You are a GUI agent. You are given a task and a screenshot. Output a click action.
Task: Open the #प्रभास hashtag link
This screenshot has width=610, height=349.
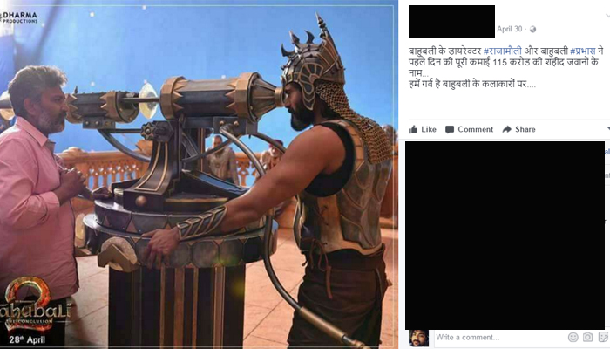pyautogui.click(x=583, y=51)
